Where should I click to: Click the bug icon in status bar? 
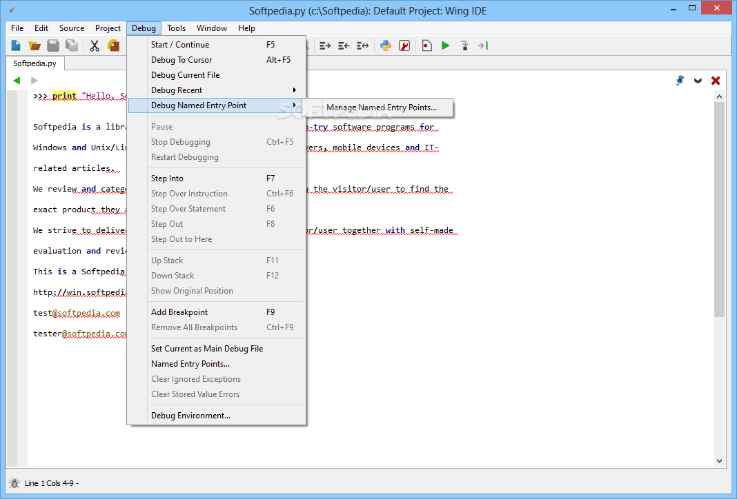pos(14,483)
